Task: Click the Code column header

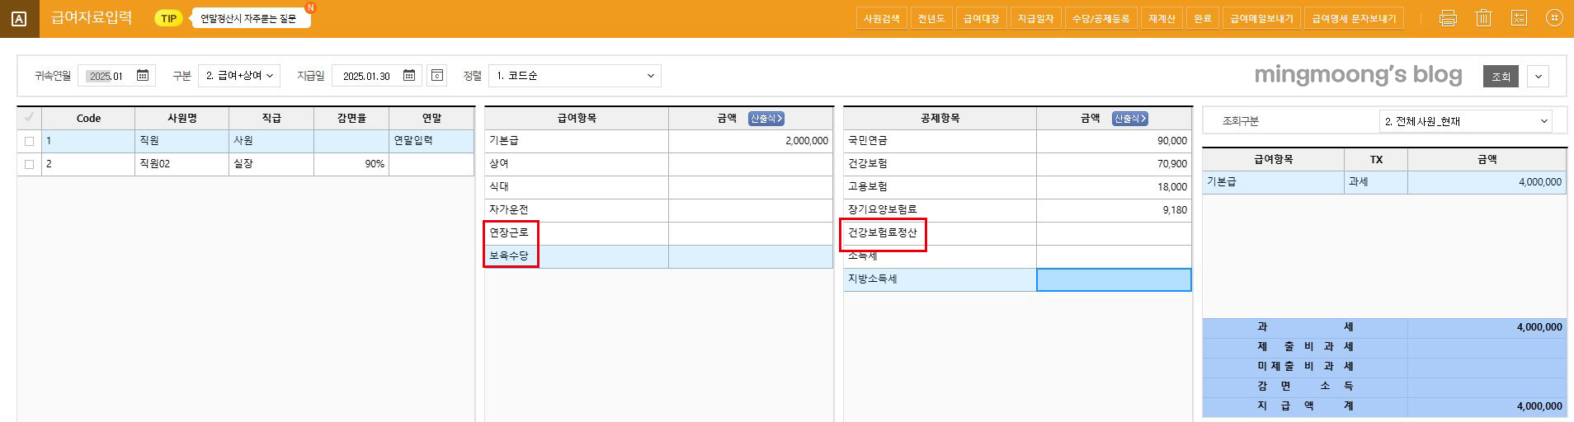Action: click(x=88, y=118)
